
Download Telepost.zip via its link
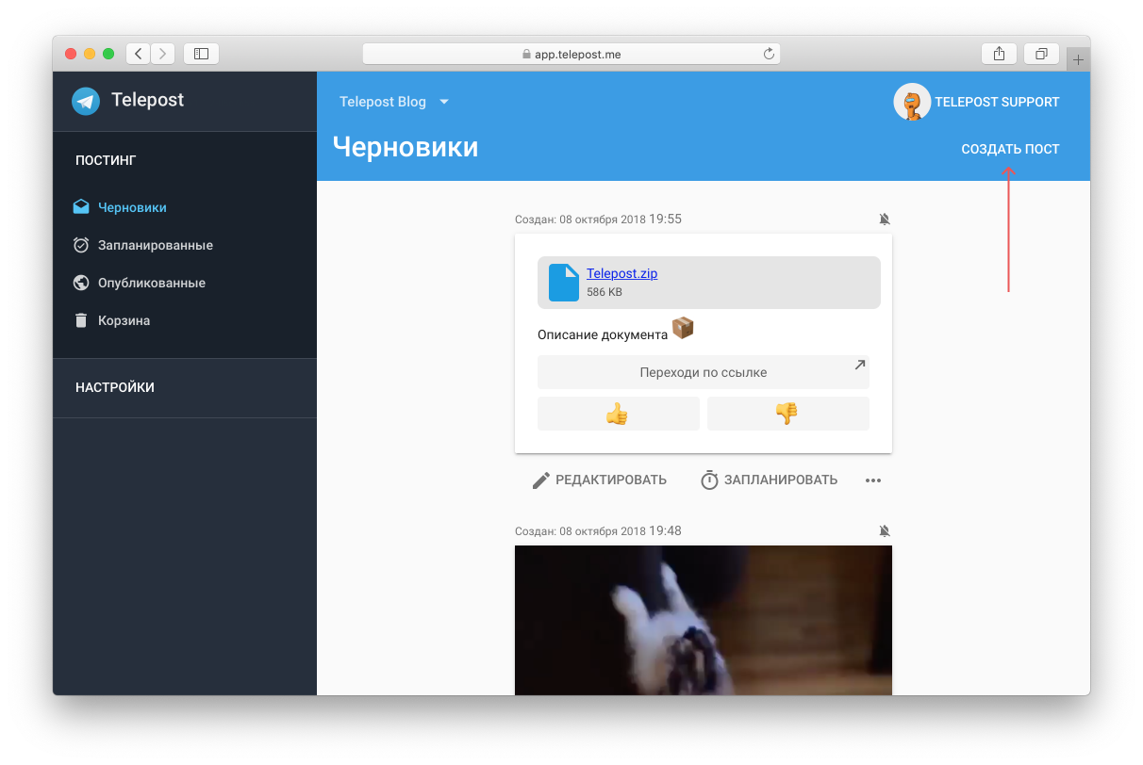coord(621,273)
